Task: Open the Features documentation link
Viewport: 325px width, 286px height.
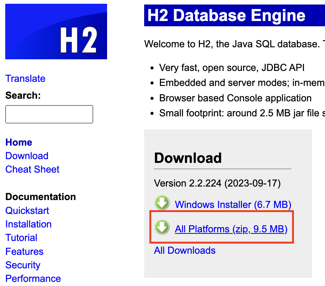Action: coord(24,251)
